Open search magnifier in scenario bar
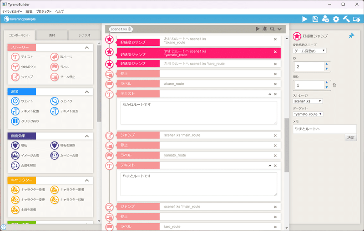The image size is (364, 231). click(272, 29)
